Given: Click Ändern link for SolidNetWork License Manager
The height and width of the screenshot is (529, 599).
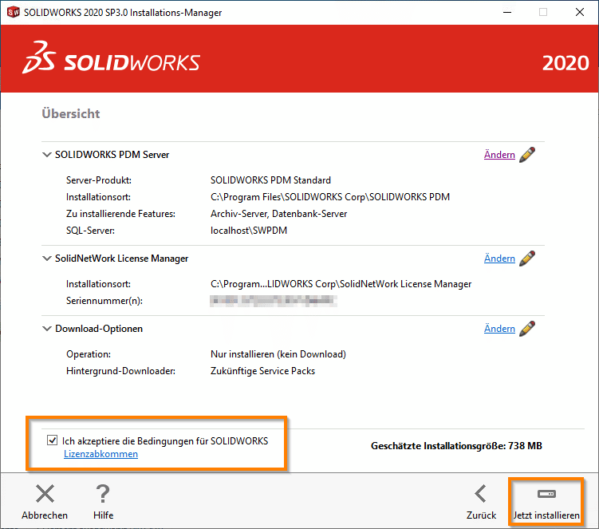Looking at the screenshot, I should click(x=499, y=259).
